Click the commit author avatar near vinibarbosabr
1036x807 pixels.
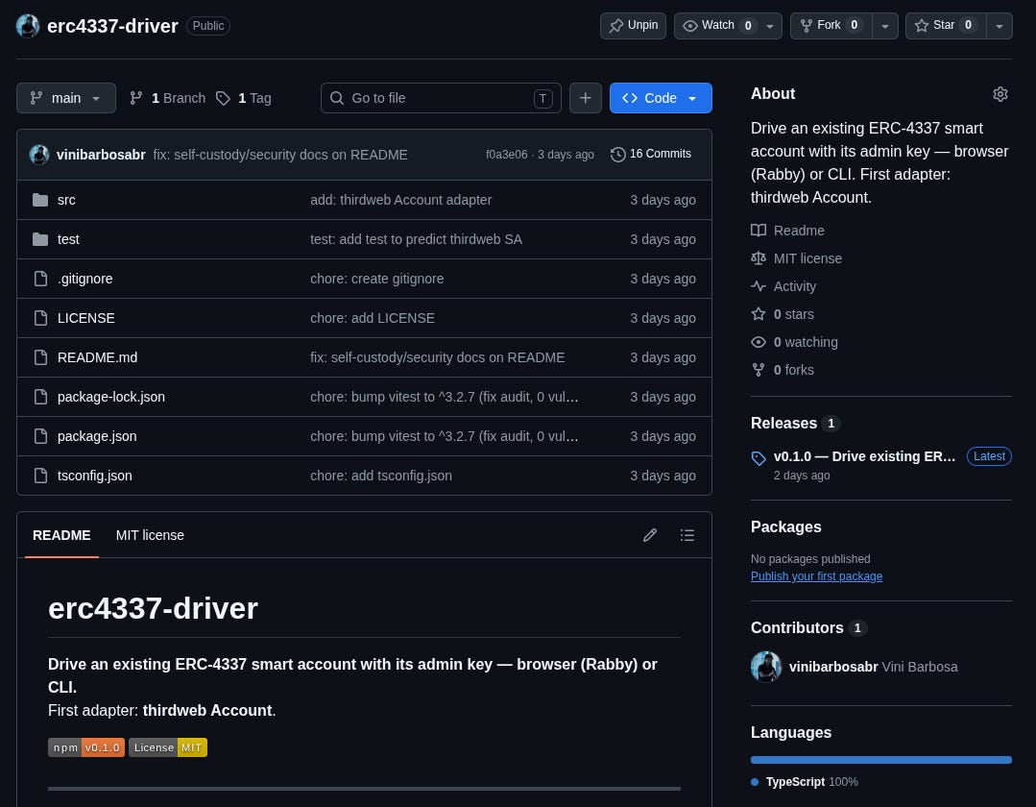point(39,155)
